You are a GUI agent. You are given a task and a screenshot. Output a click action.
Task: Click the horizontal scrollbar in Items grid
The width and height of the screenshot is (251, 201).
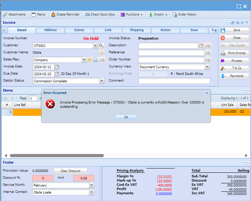(56, 155)
